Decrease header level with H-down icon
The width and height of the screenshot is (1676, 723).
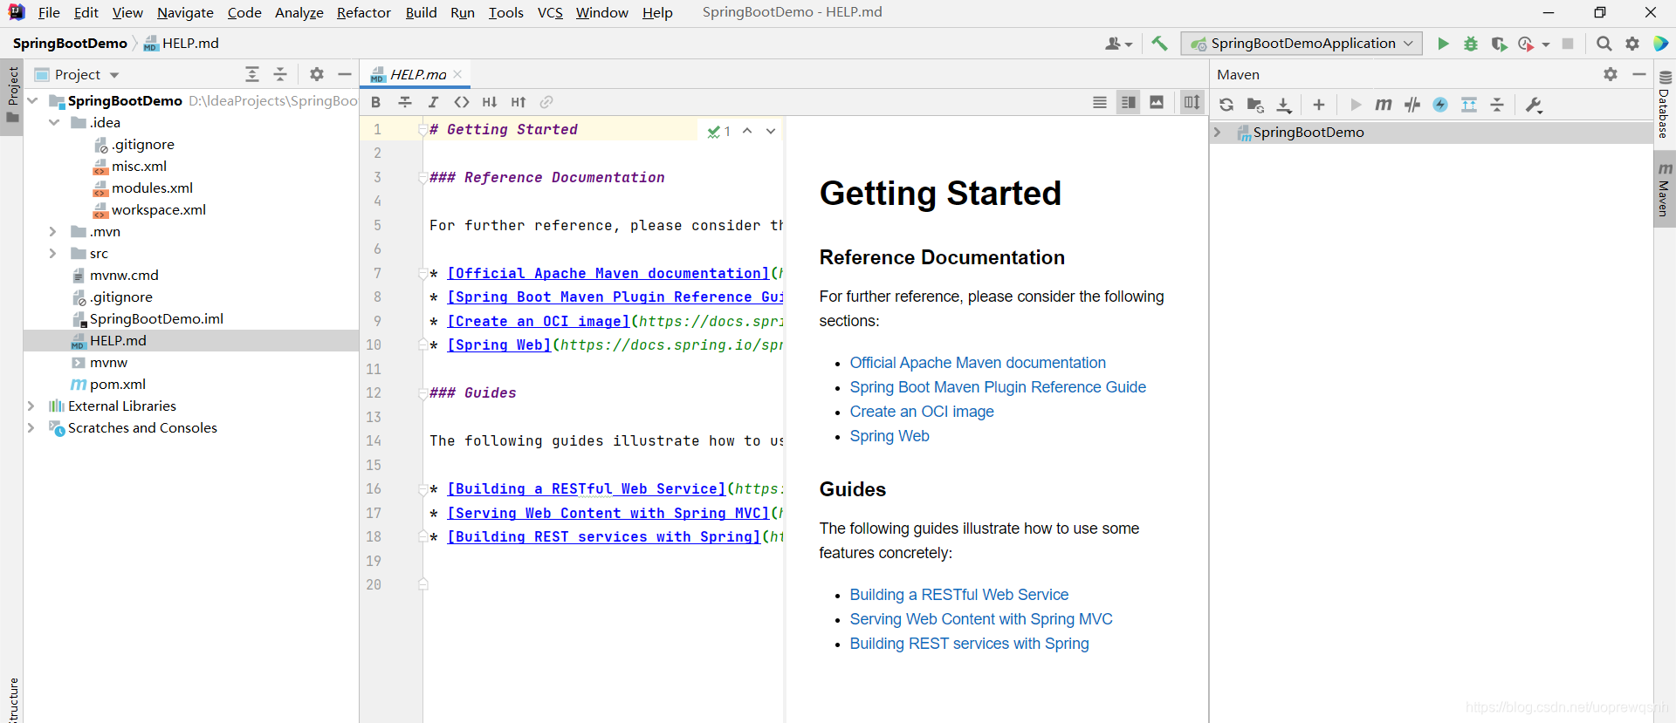(x=490, y=102)
